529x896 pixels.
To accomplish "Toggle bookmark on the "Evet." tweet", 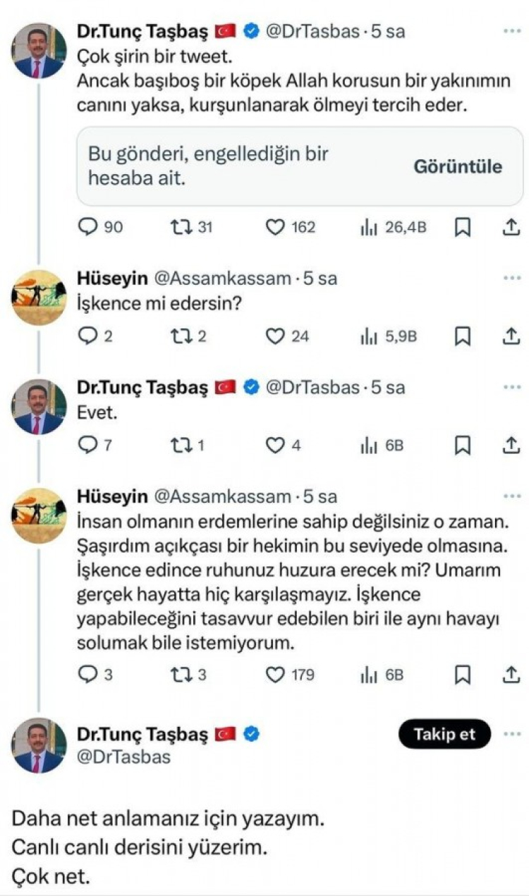I will pos(463,446).
